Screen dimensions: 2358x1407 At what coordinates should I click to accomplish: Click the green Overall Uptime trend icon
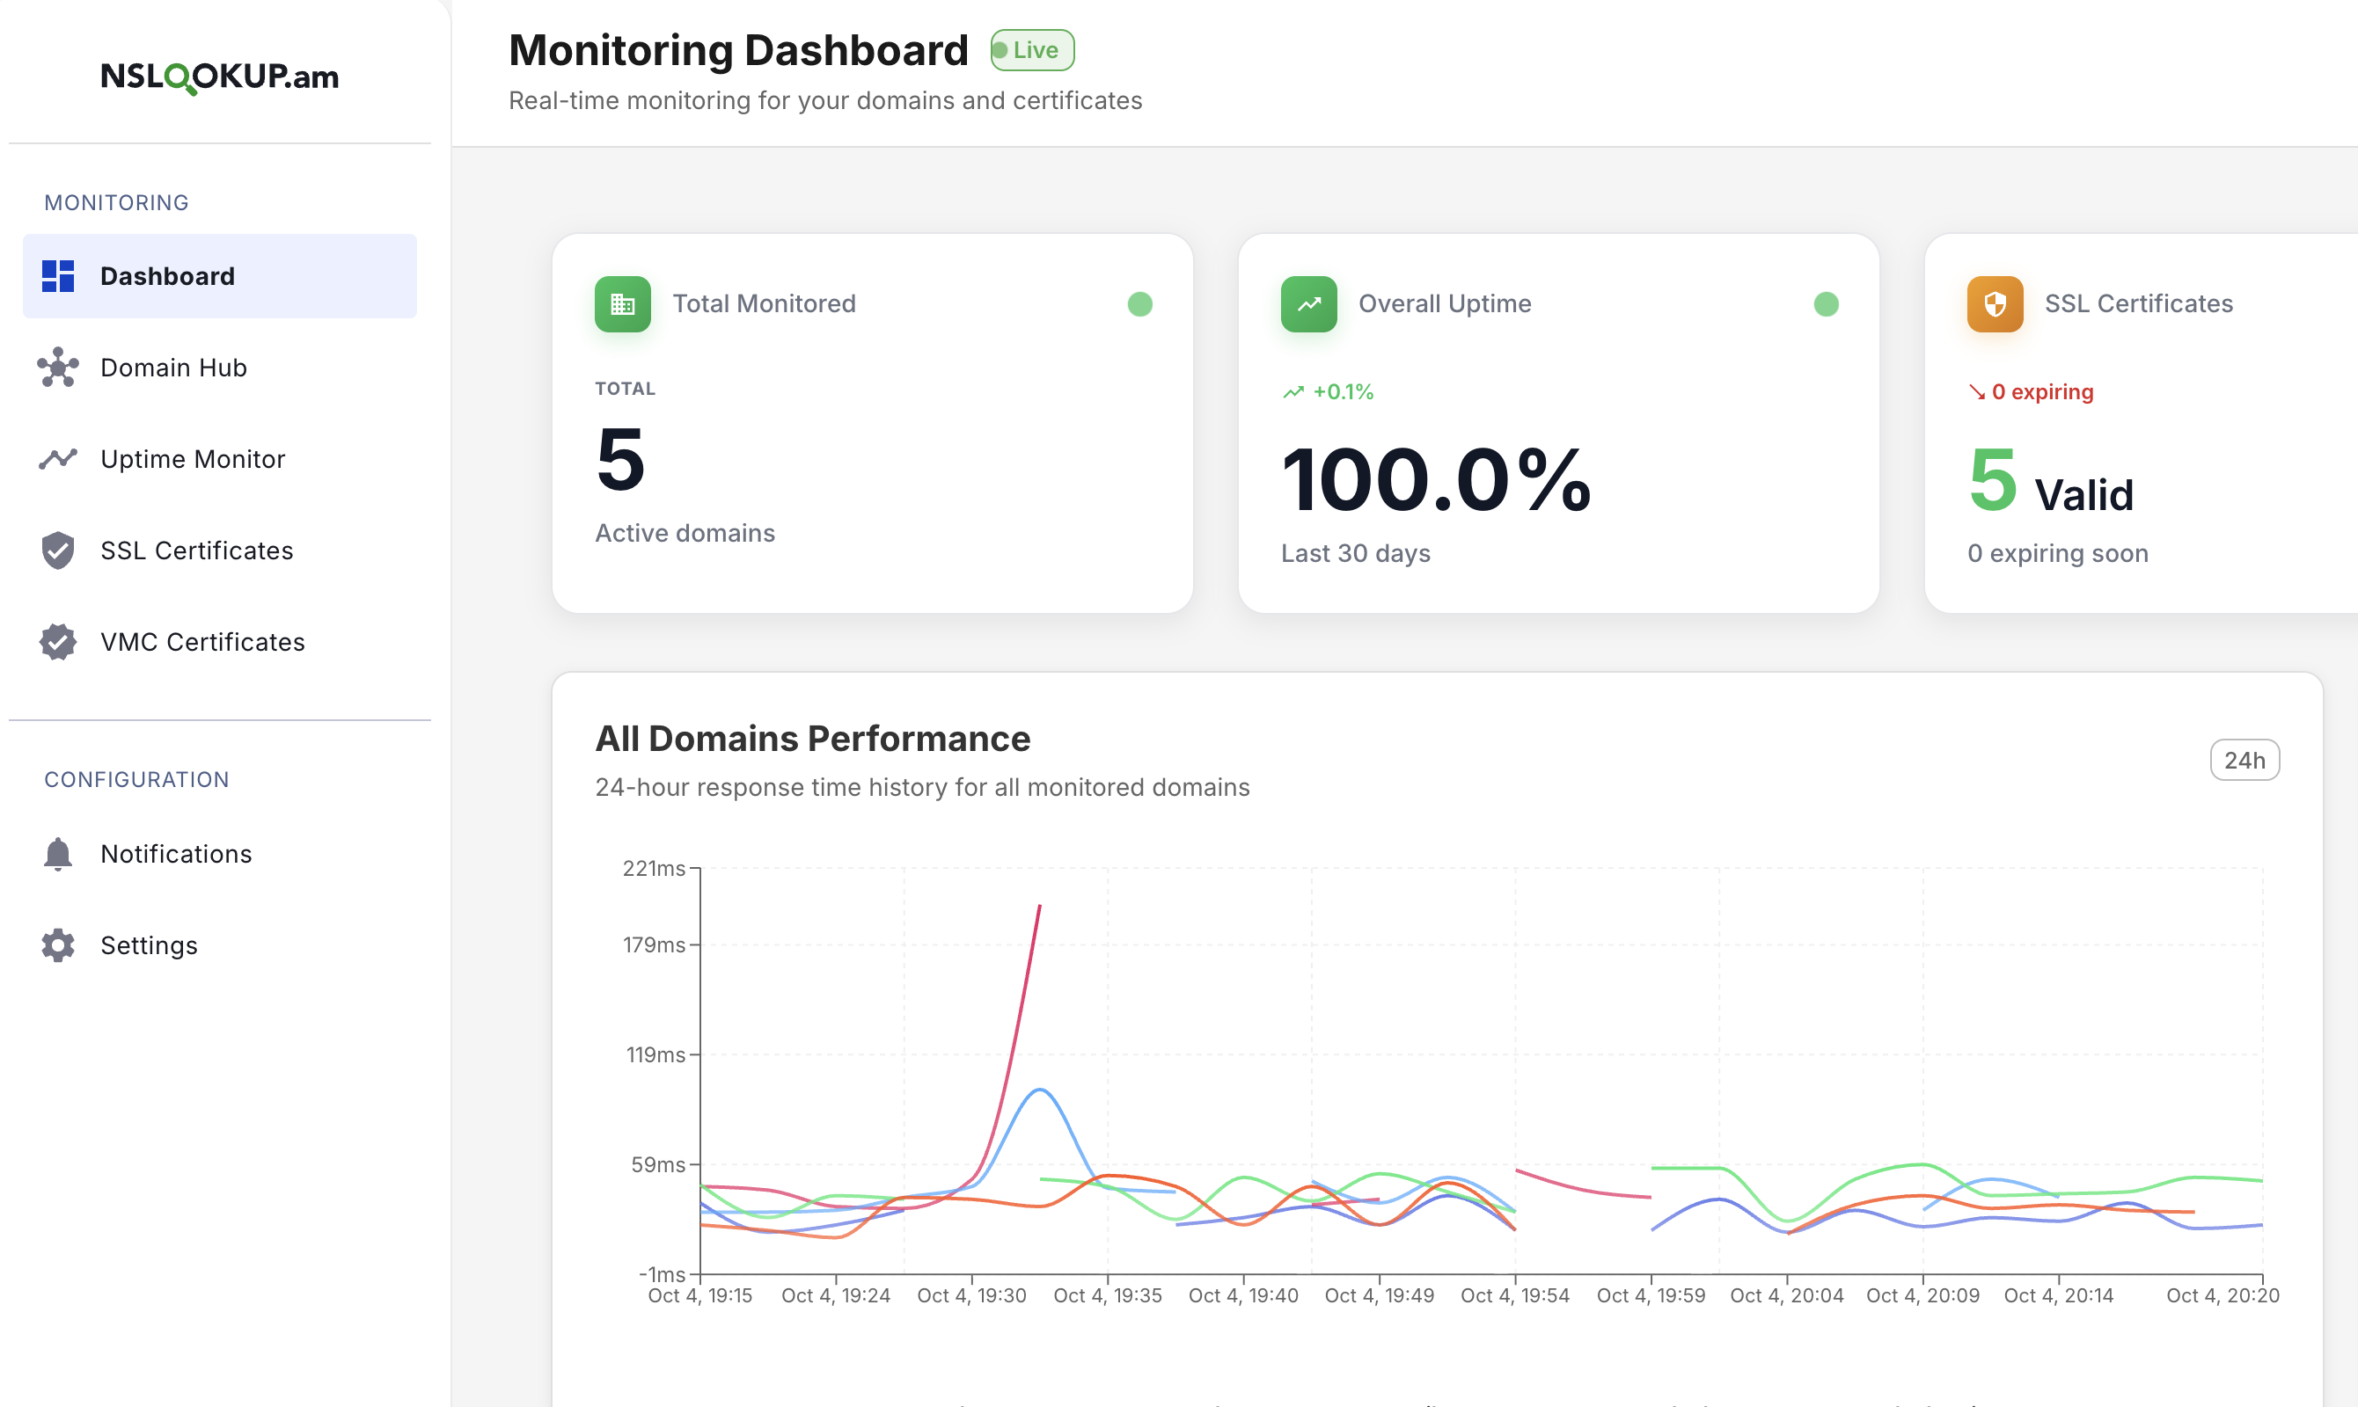click(x=1308, y=303)
